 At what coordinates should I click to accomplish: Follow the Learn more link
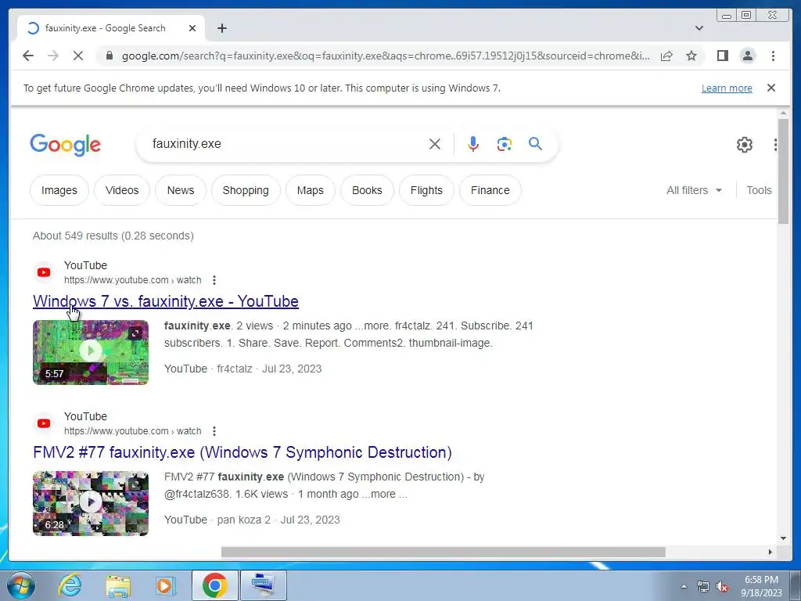[727, 88]
